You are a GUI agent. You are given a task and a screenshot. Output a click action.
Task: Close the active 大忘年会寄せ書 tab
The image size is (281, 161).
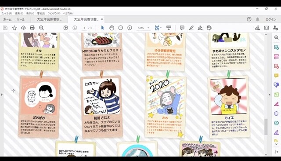(x=102, y=19)
